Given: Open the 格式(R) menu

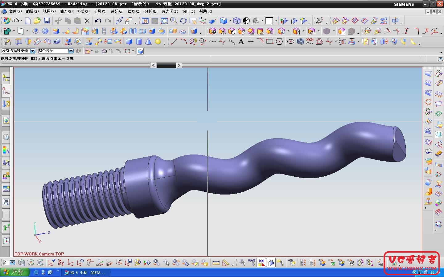Looking at the screenshot, I should click(x=83, y=11).
